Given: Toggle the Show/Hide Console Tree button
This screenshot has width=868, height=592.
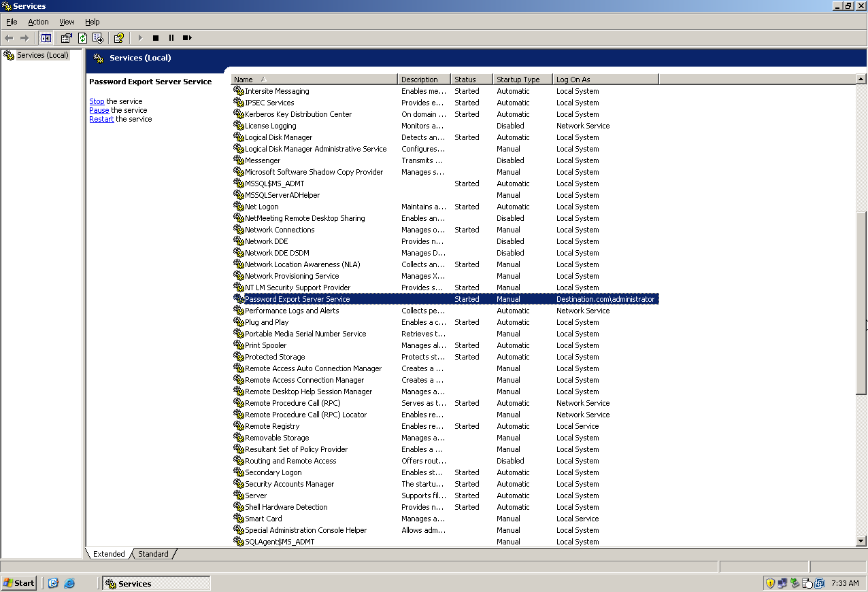Looking at the screenshot, I should pyautogui.click(x=46, y=38).
